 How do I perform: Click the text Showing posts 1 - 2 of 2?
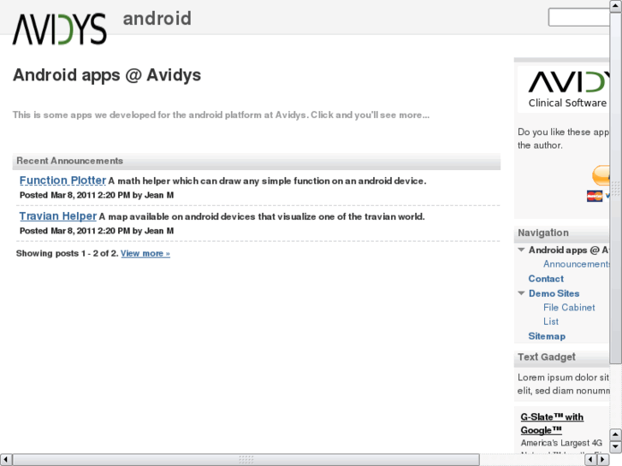click(67, 253)
